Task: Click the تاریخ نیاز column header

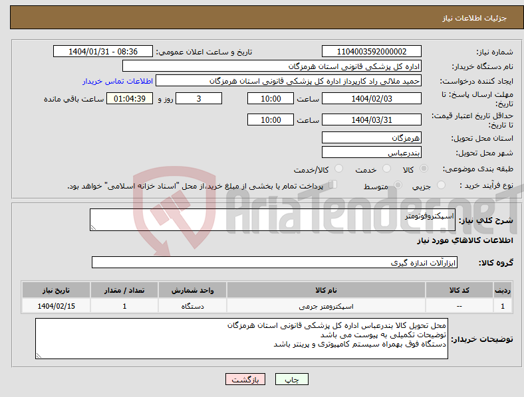Action: (56, 290)
